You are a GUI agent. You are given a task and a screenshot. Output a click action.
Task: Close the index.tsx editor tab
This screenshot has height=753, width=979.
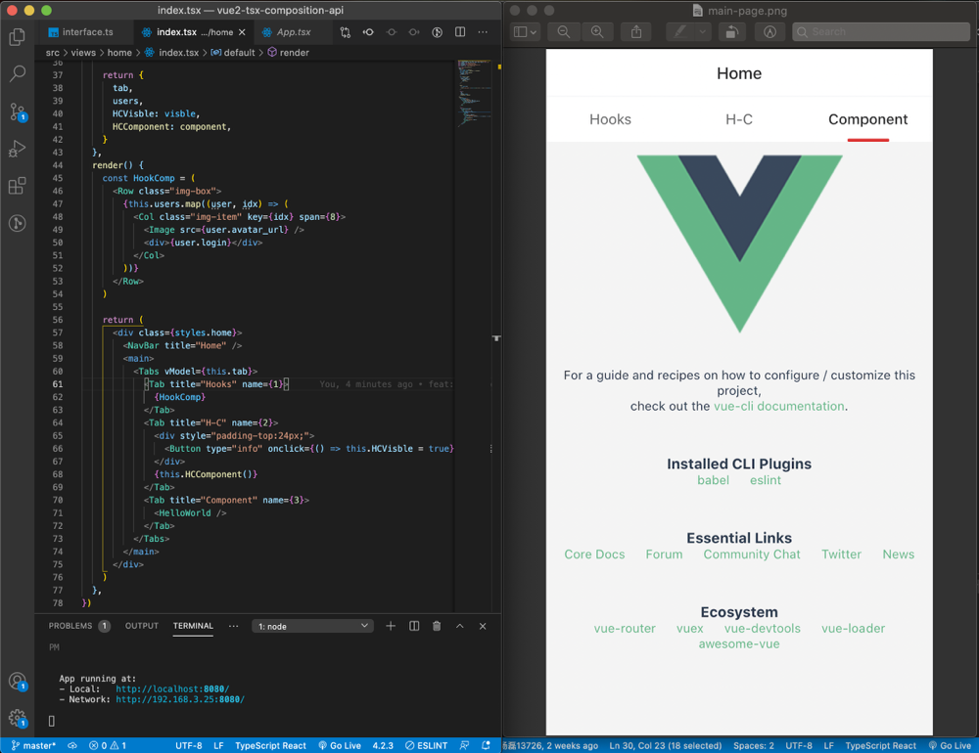(x=242, y=32)
